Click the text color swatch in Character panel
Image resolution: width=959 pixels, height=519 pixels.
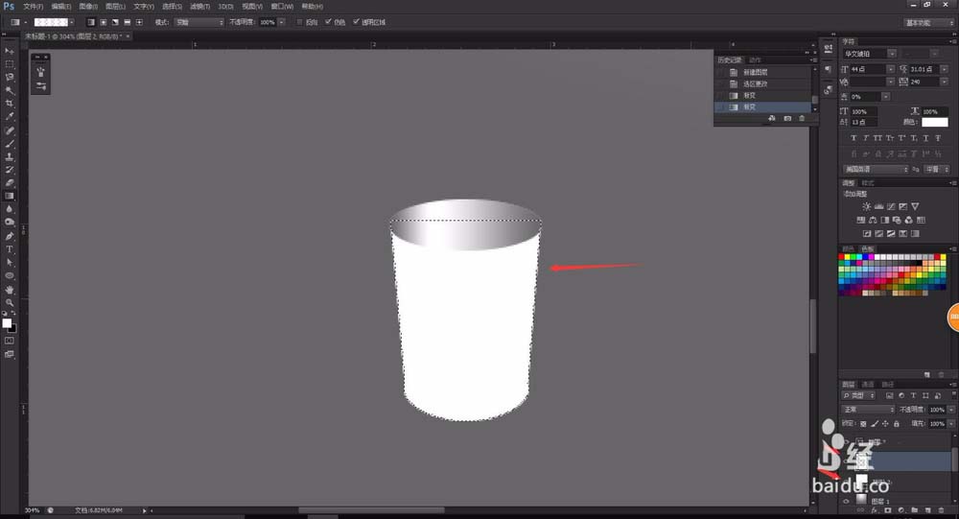point(934,122)
